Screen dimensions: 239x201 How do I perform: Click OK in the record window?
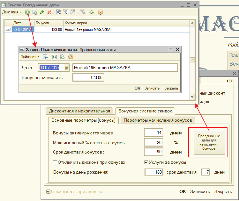click(137, 88)
